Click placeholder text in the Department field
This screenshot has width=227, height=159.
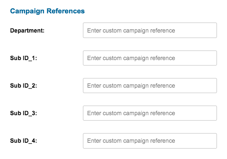[x=131, y=30]
